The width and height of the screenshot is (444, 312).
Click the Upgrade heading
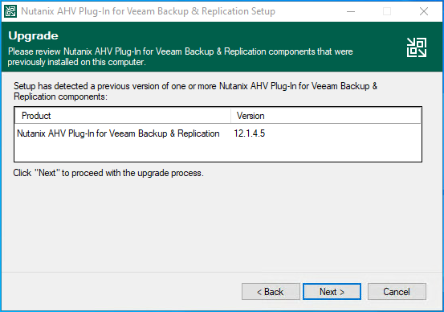34,35
